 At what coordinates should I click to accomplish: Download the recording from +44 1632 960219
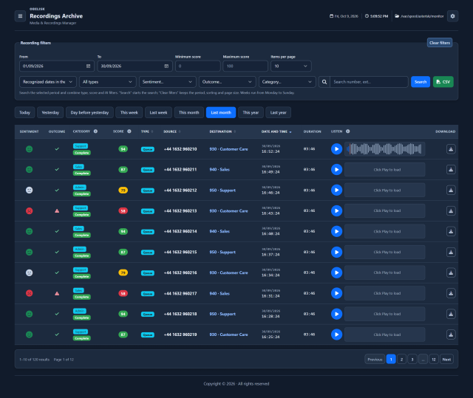click(451, 334)
